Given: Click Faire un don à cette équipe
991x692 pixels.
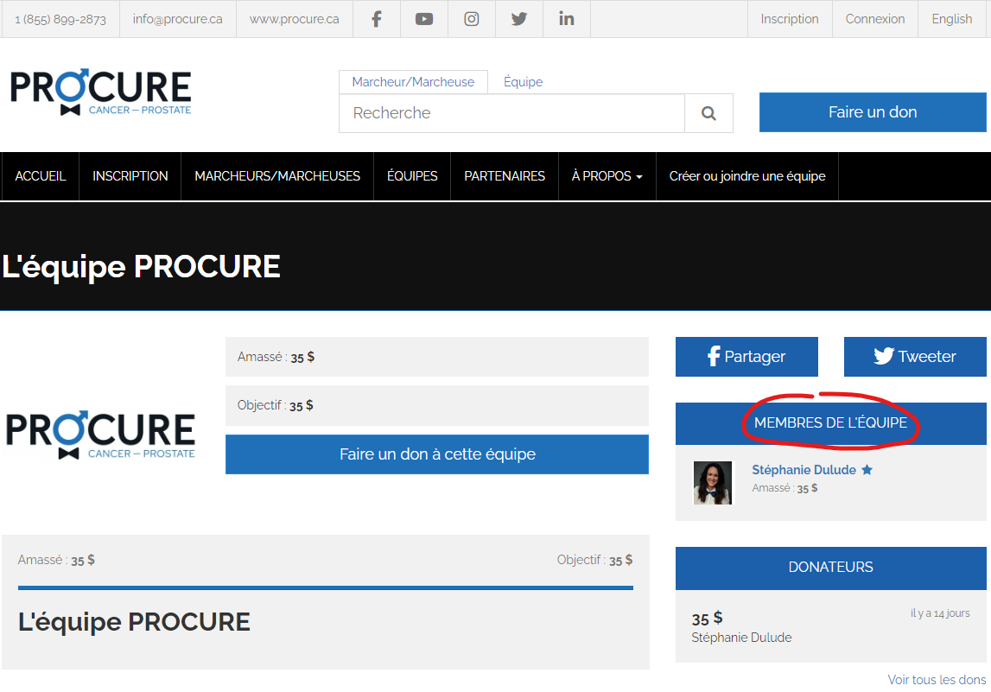Looking at the screenshot, I should pyautogui.click(x=437, y=454).
